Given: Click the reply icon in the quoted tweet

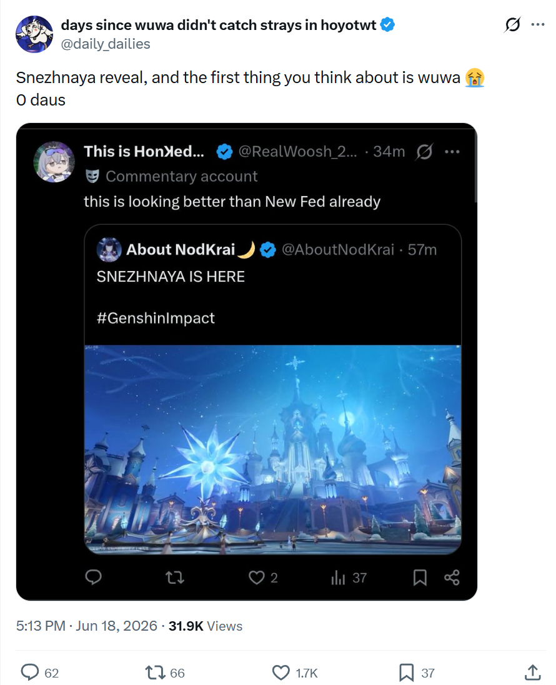Looking at the screenshot, I should coord(93,578).
